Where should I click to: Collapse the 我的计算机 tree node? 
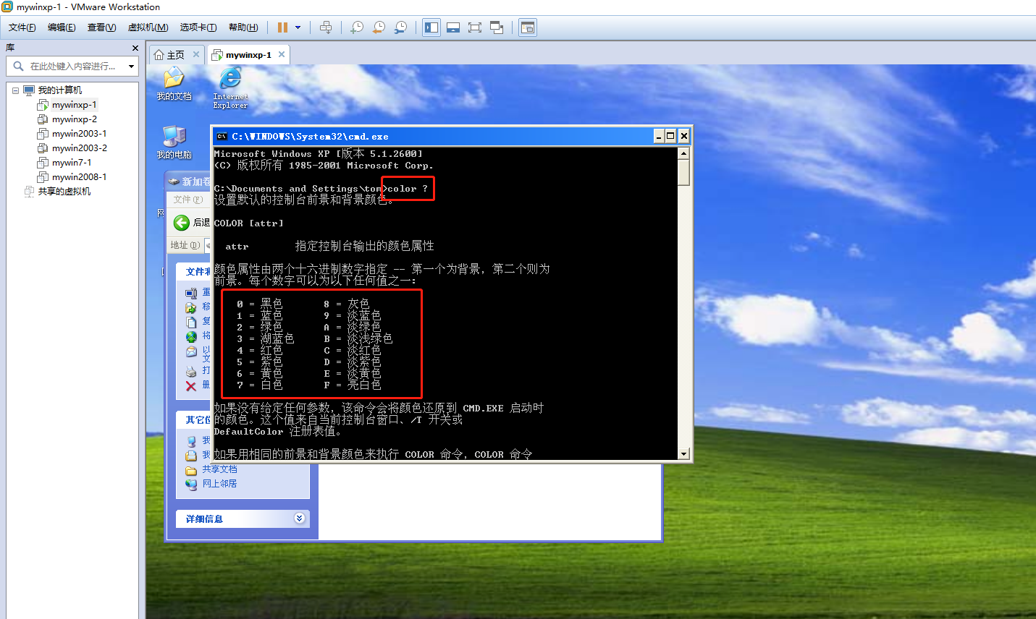(15, 90)
